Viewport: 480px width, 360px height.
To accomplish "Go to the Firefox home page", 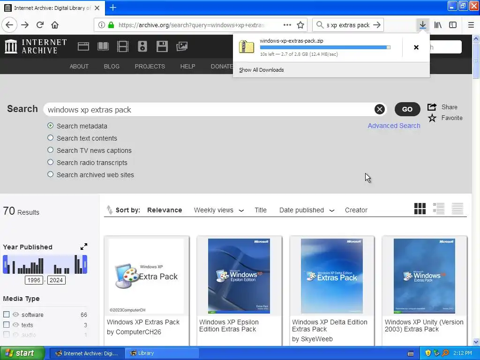I will point(55,25).
